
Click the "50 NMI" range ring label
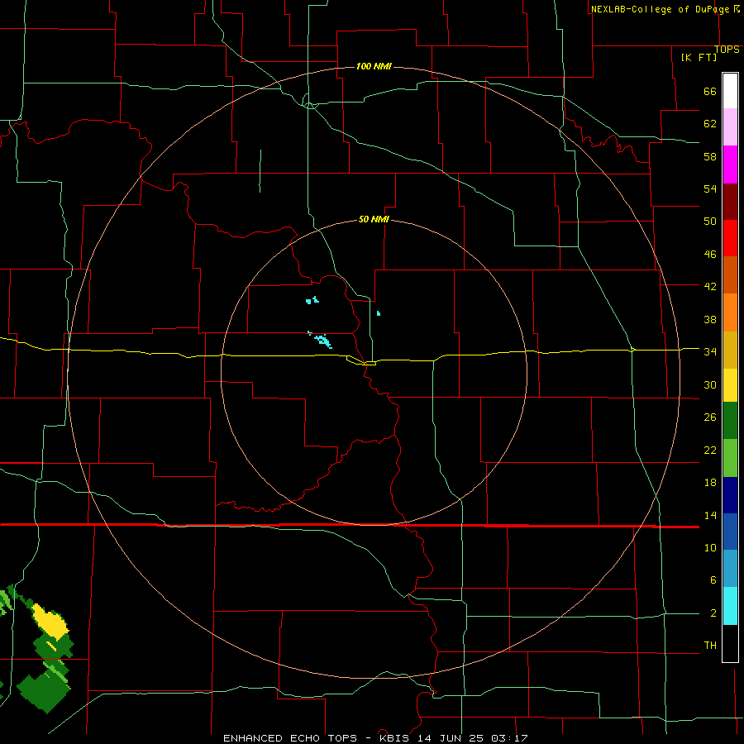[x=374, y=219]
